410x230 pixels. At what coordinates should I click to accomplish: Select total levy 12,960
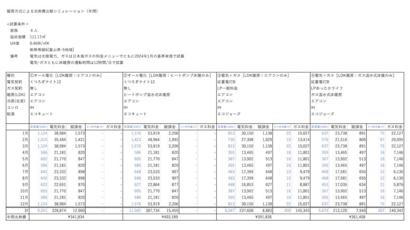(79, 211)
